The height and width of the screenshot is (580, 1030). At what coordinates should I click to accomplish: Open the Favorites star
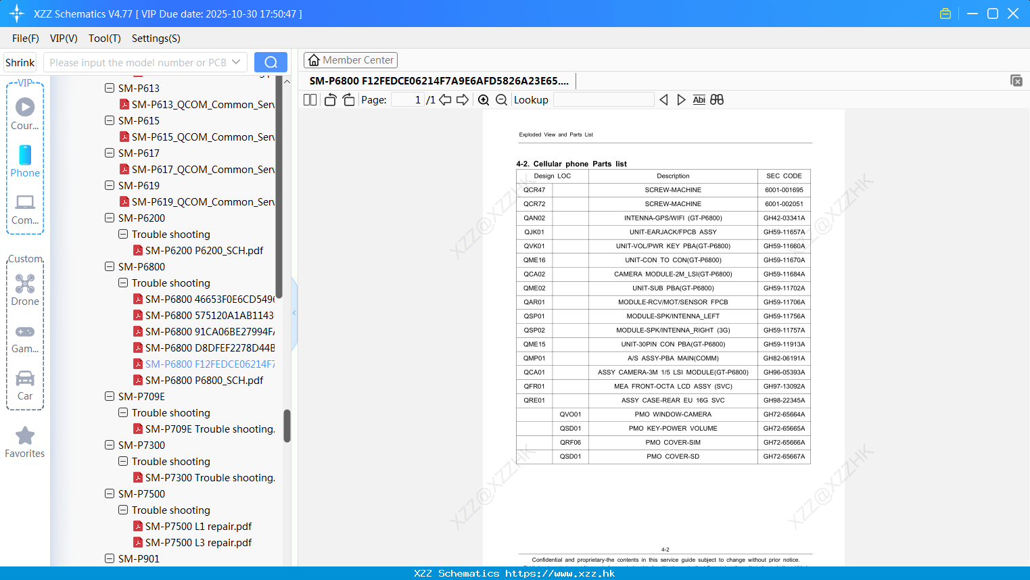click(x=25, y=442)
